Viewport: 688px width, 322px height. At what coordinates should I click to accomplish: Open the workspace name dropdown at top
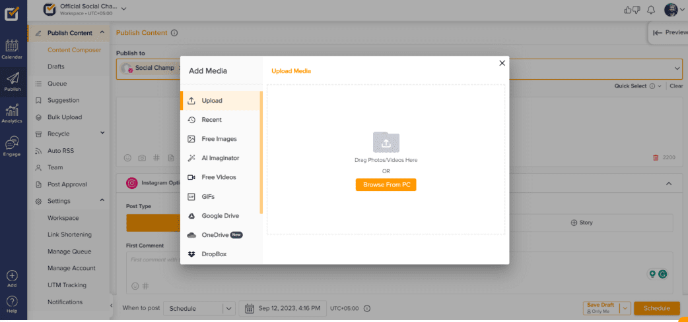[x=123, y=9]
